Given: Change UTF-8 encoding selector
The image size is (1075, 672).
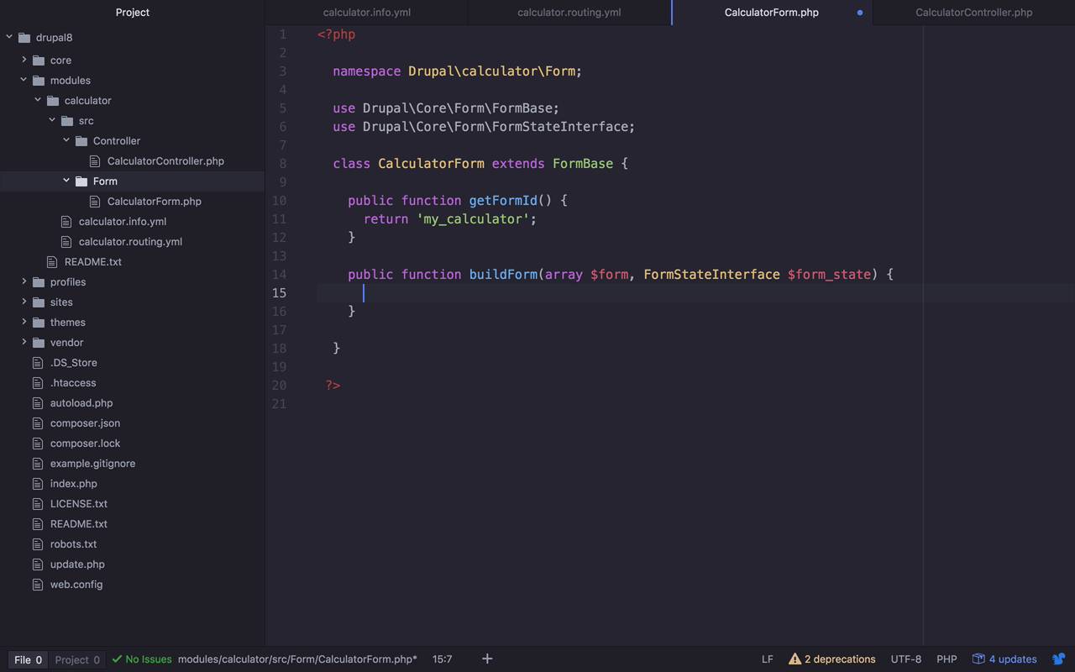Looking at the screenshot, I should (906, 659).
